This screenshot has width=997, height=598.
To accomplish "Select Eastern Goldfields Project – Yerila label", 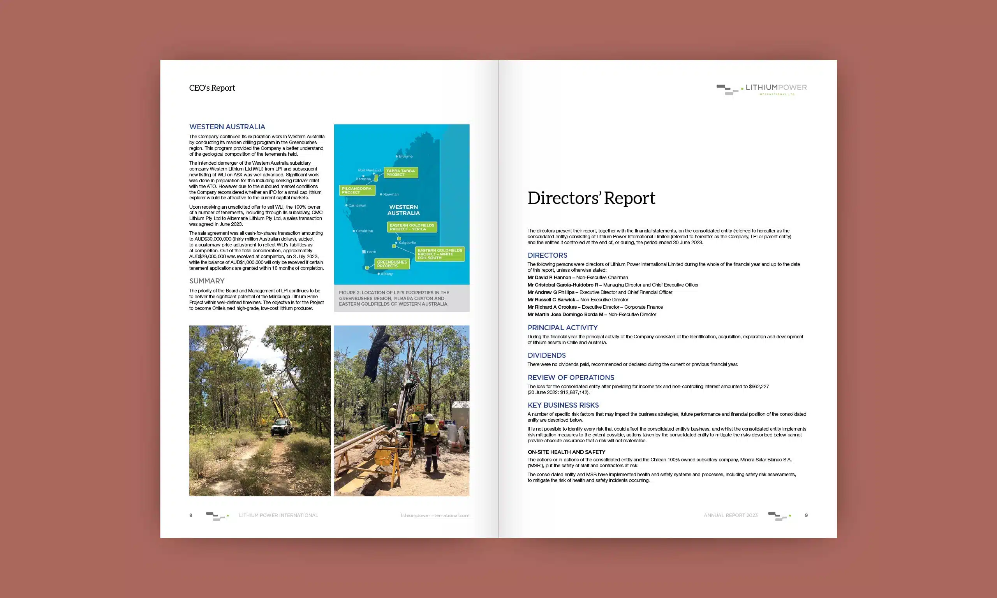I will 412,227.
